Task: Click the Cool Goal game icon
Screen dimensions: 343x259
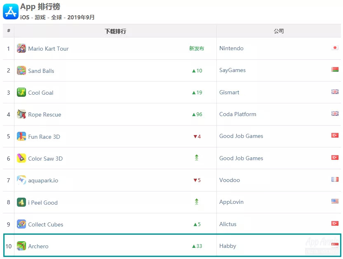Action: pyautogui.click(x=21, y=92)
